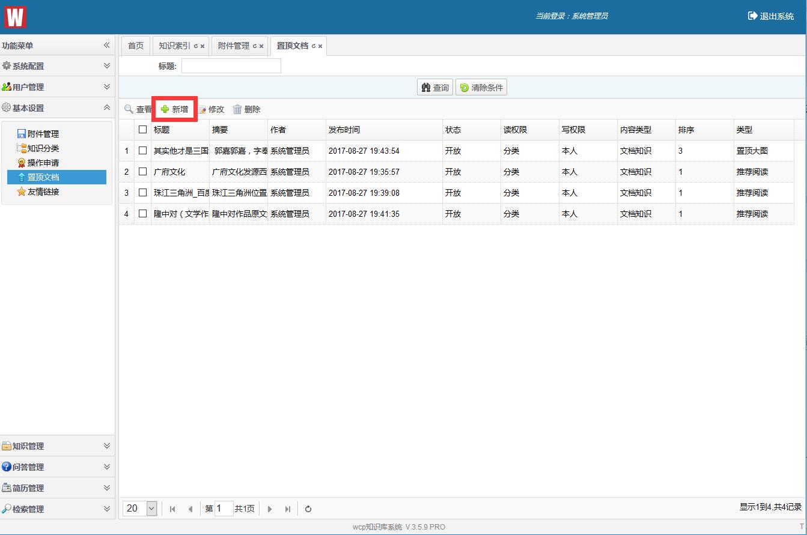Click the red W application logo
Viewport: 807px width, 535px height.
coord(15,16)
